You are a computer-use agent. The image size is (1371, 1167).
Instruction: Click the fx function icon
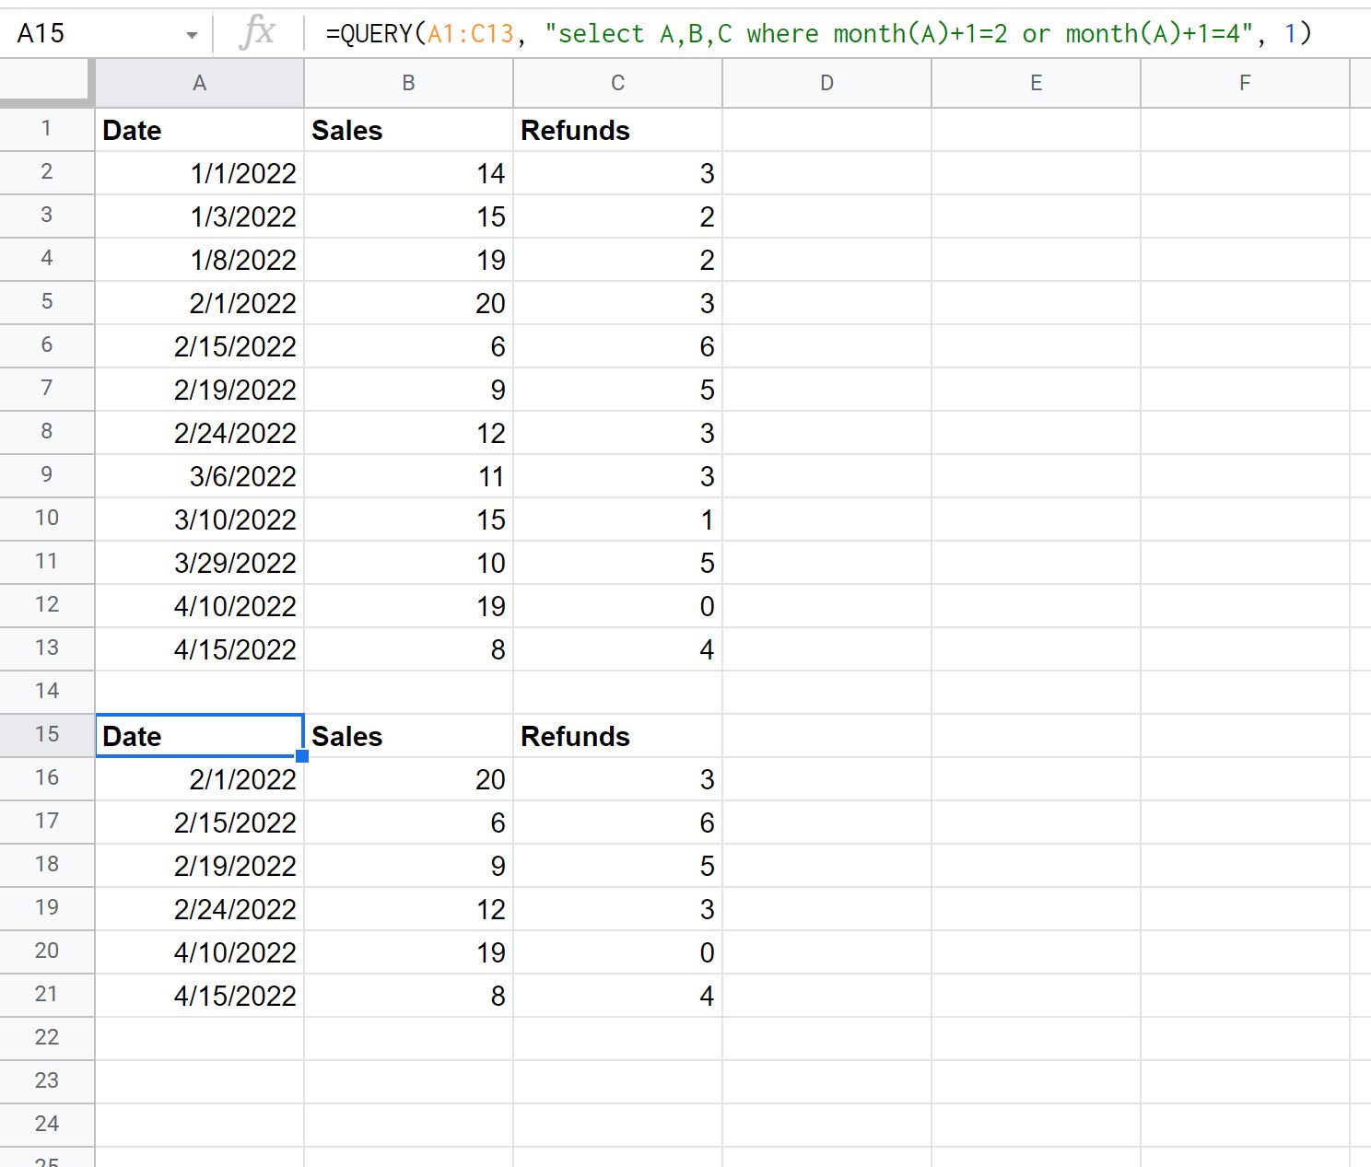(x=257, y=33)
